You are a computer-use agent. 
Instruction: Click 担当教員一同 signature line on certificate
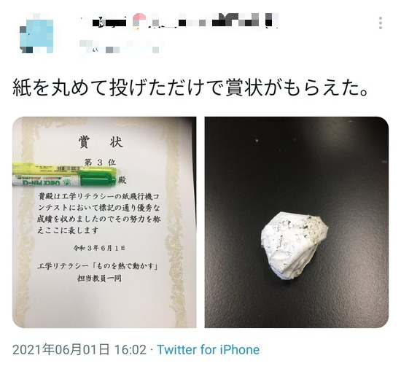click(99, 278)
